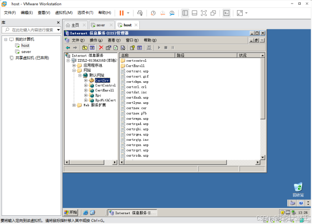Export the list from the IIS toolbar
Image resolution: width=312 pixels, height=224 pixels.
click(x=123, y=48)
